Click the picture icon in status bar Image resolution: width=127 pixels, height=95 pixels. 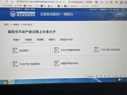(101, 76)
